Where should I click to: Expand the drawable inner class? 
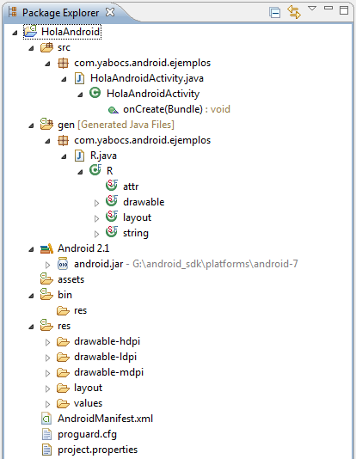click(96, 203)
